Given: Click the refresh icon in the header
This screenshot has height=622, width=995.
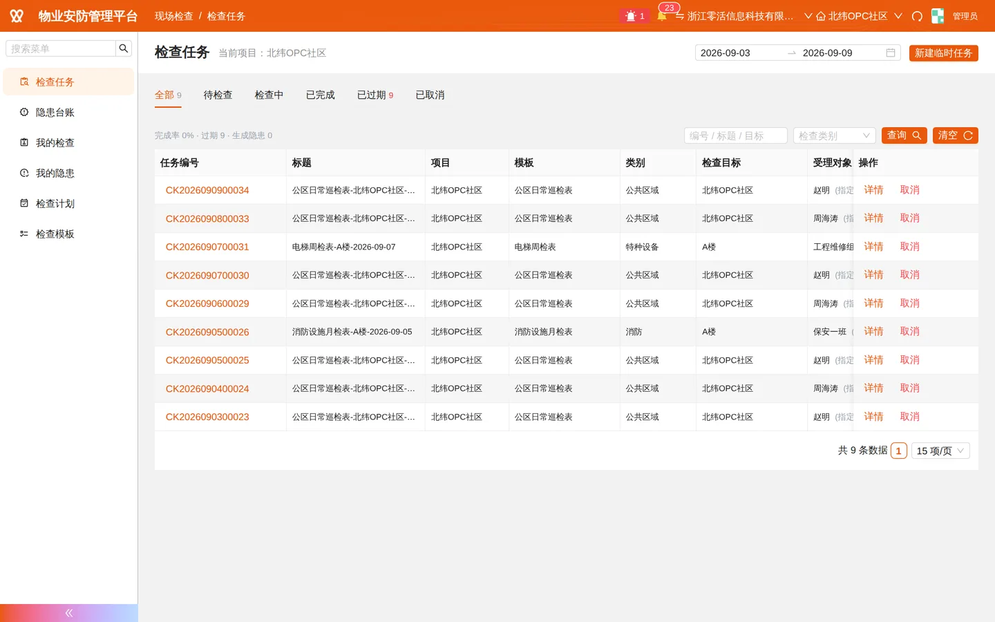Looking at the screenshot, I should point(917,16).
